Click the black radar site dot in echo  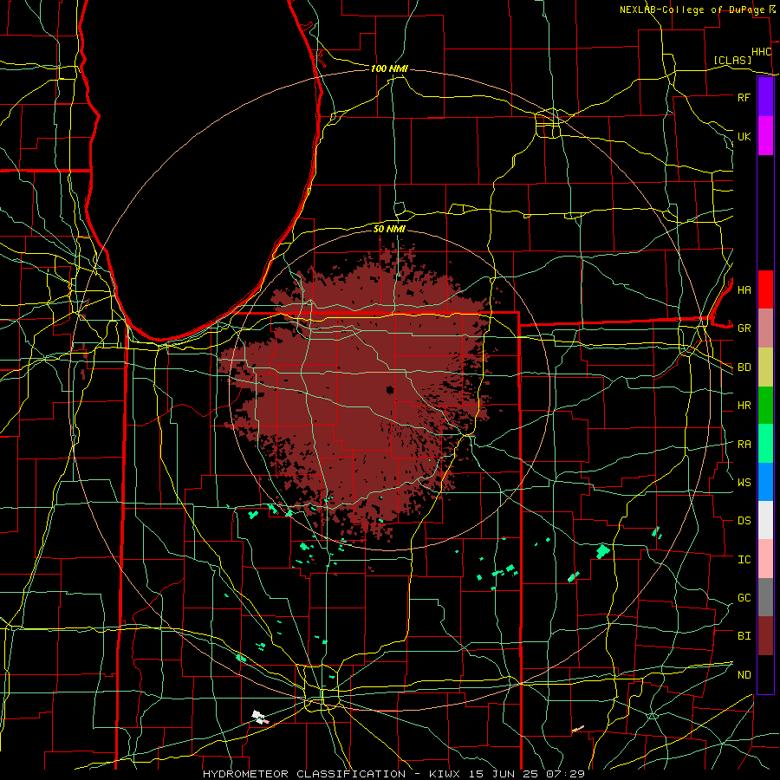(x=390, y=390)
